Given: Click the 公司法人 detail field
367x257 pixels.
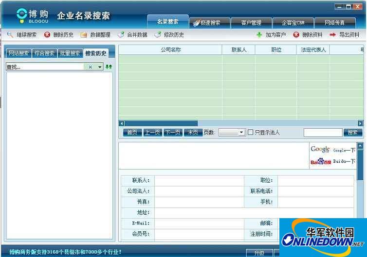Looking at the screenshot, I should [x=199, y=191].
